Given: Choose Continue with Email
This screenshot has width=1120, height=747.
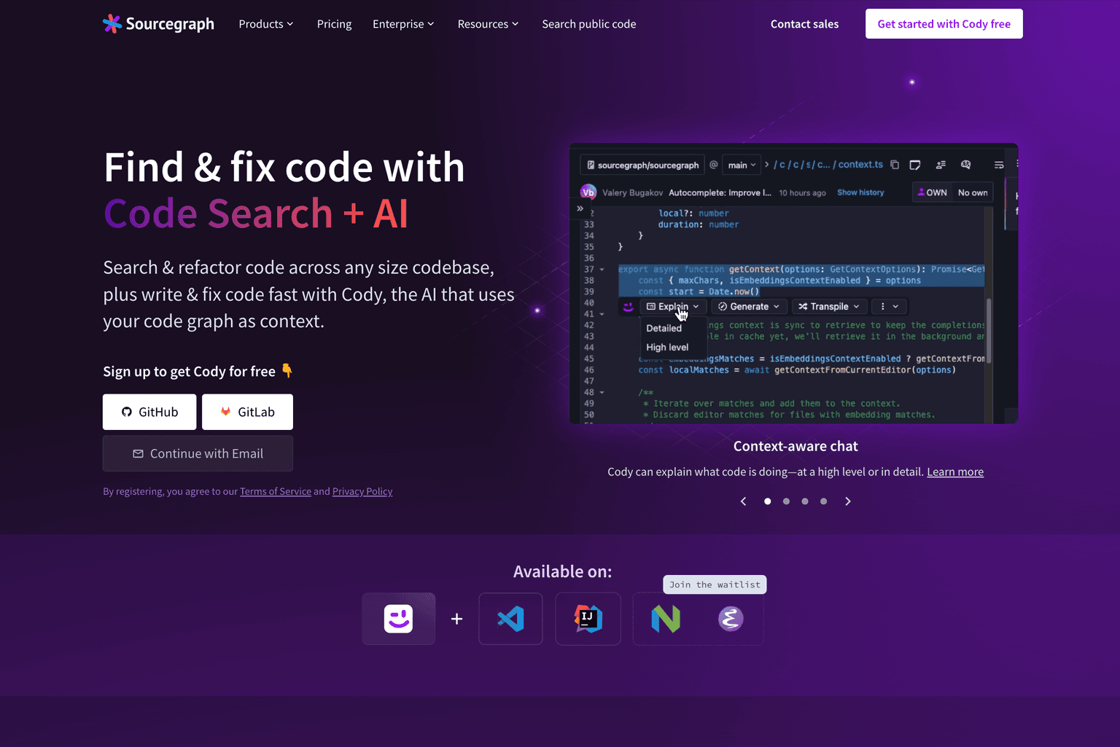Looking at the screenshot, I should (x=198, y=453).
